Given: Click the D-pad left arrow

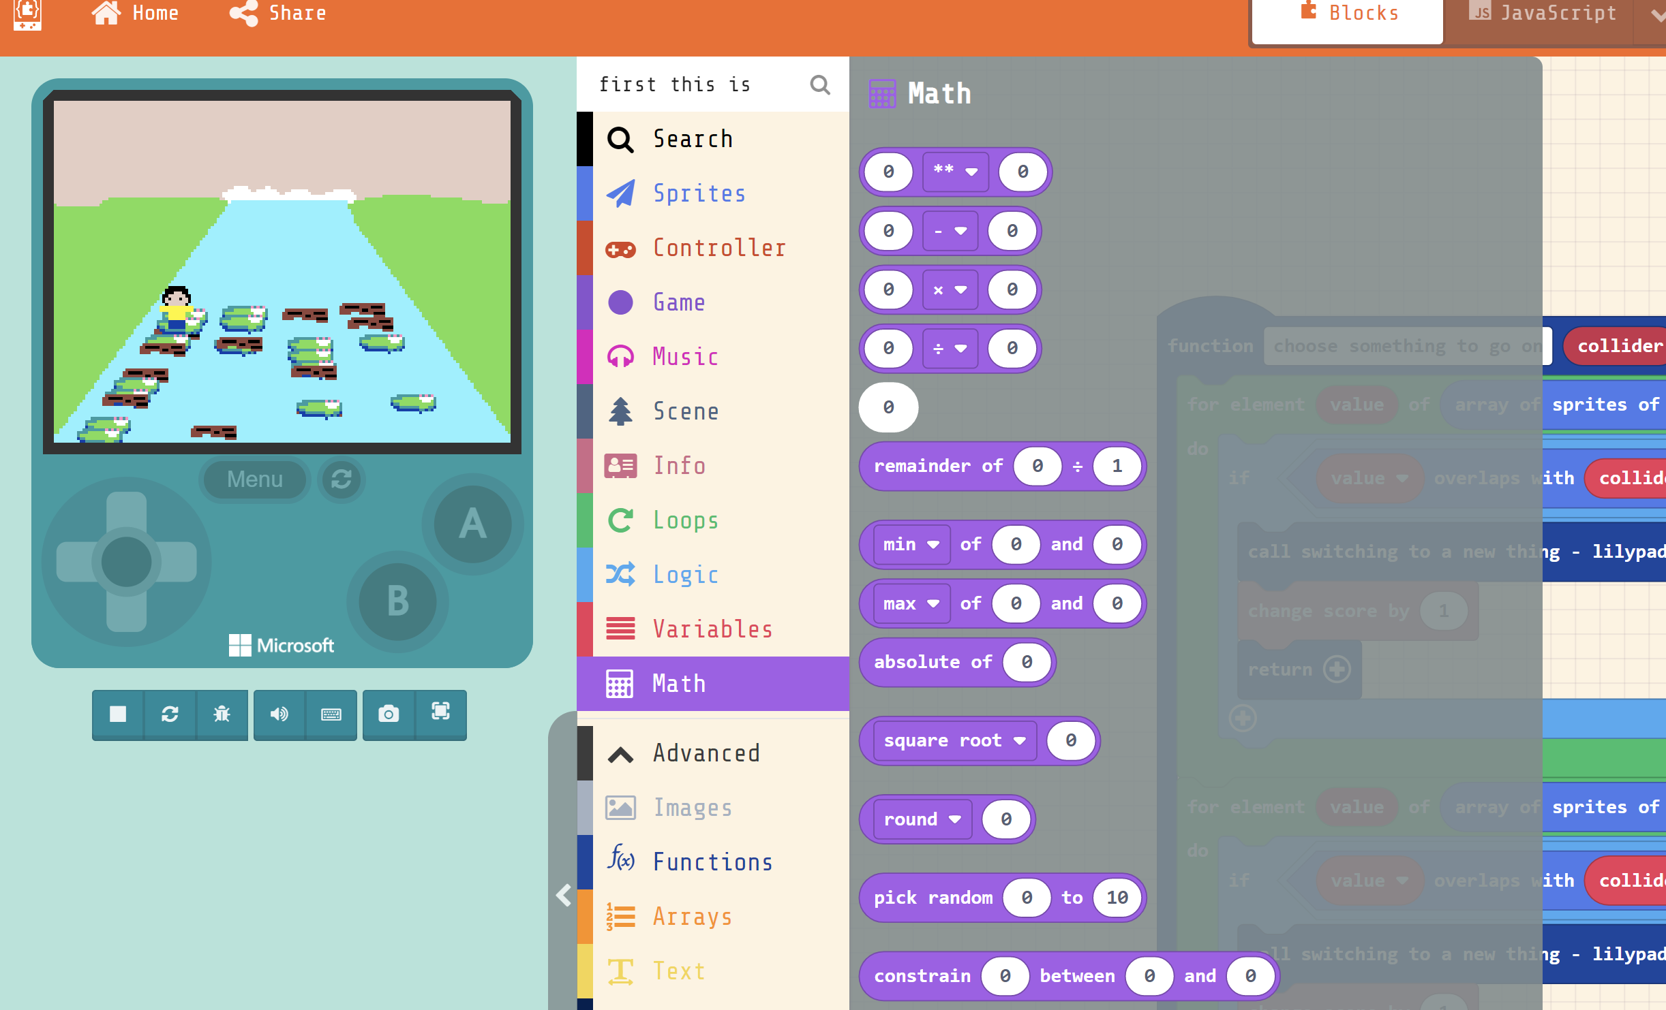Looking at the screenshot, I should (77, 562).
